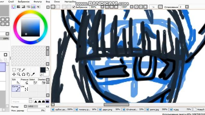
Task: Open the Слой menu
Action: click(11, 2)
